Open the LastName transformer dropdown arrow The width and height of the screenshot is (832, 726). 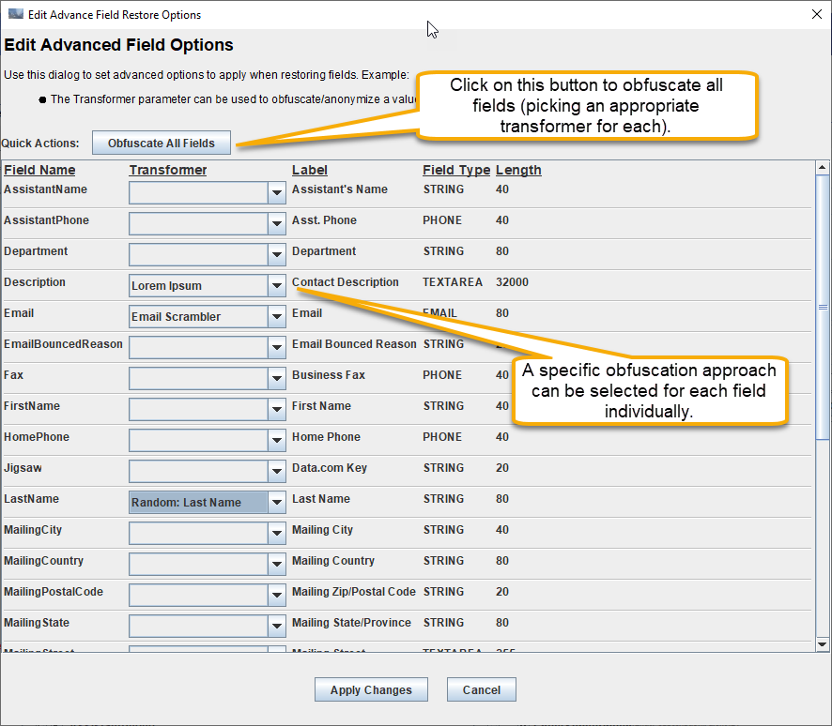point(277,503)
